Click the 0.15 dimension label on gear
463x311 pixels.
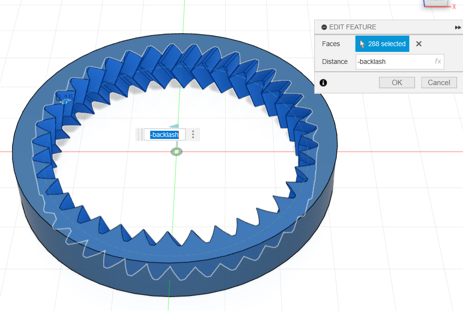tap(64, 98)
